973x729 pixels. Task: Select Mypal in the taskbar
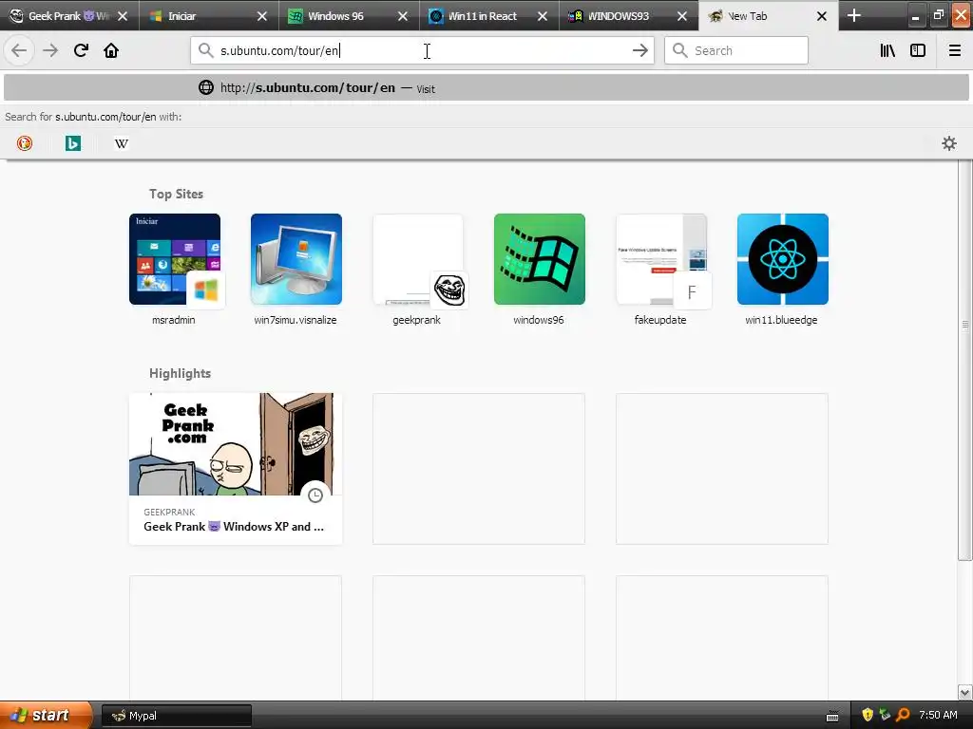(176, 716)
